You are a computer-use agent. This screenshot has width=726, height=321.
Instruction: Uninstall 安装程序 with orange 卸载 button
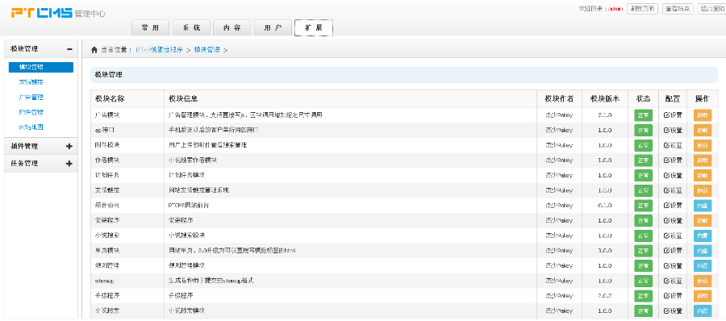coord(703,220)
